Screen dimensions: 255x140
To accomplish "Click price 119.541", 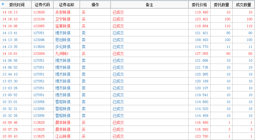I will tap(202, 95).
